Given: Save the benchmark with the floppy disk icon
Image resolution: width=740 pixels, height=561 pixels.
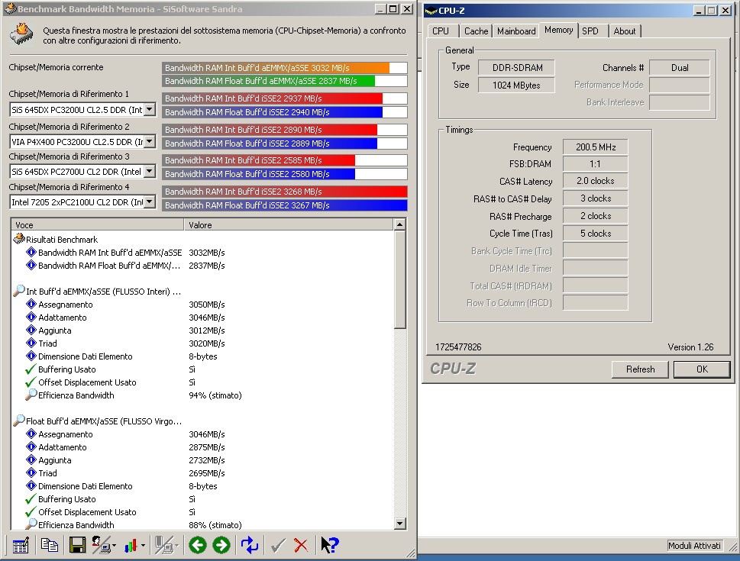Looking at the screenshot, I should [77, 546].
